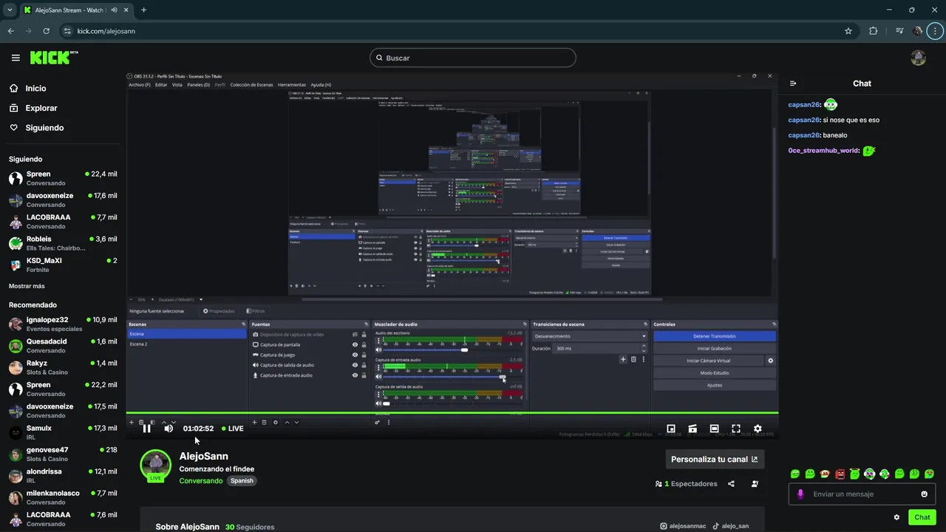The image size is (946, 532).
Task: Open OBS Colección de Escenas menu
Action: click(251, 85)
